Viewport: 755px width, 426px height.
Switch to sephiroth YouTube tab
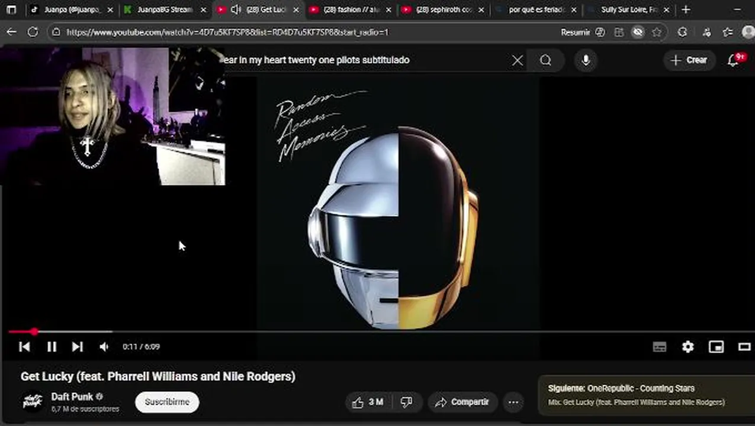point(443,9)
